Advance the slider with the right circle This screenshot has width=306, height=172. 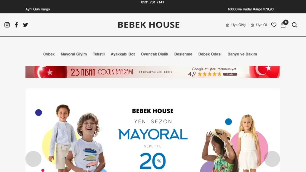pos(272,159)
